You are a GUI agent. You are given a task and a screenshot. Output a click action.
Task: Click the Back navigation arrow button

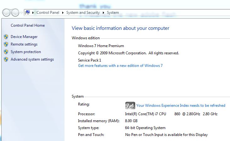[6, 13]
